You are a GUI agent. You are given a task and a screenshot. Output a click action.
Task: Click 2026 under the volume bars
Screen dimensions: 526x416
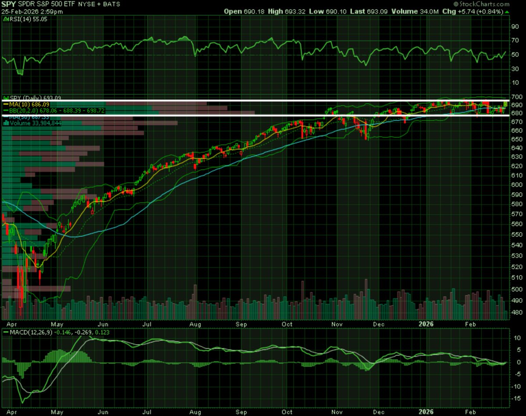426,324
